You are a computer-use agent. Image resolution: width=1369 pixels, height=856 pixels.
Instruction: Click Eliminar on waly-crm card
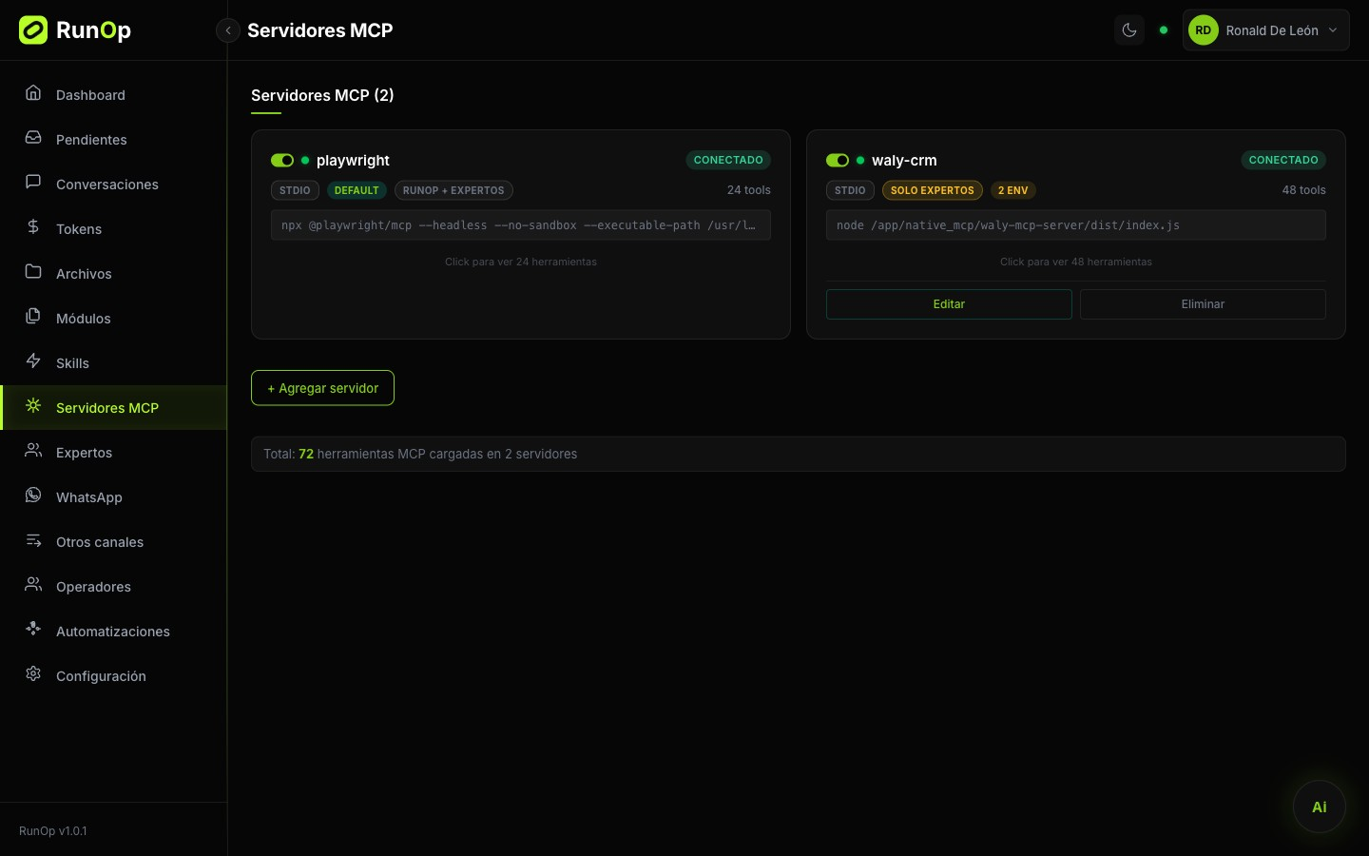tap(1203, 304)
